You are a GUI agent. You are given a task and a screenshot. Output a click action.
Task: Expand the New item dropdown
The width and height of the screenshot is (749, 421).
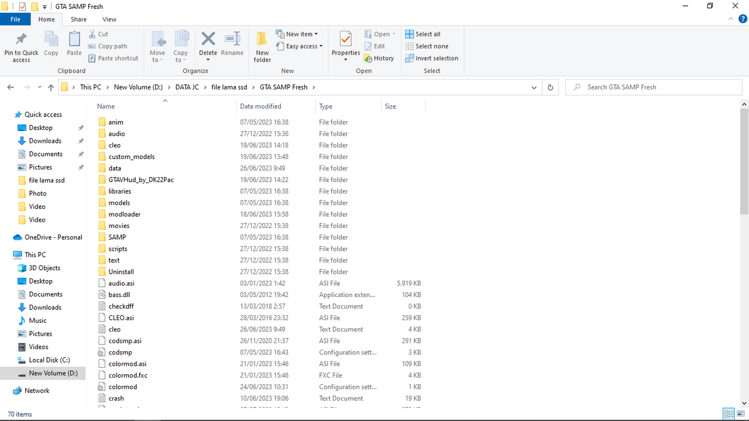317,34
